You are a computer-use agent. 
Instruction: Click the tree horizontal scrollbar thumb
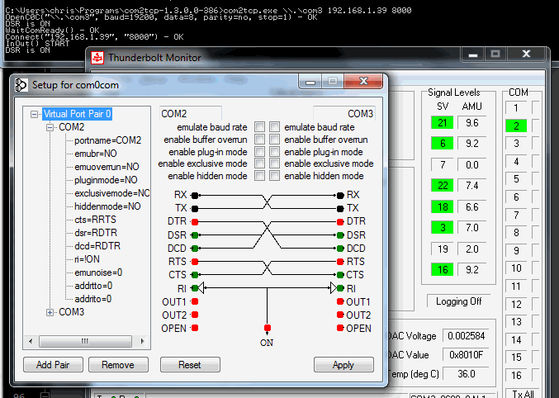(85, 341)
